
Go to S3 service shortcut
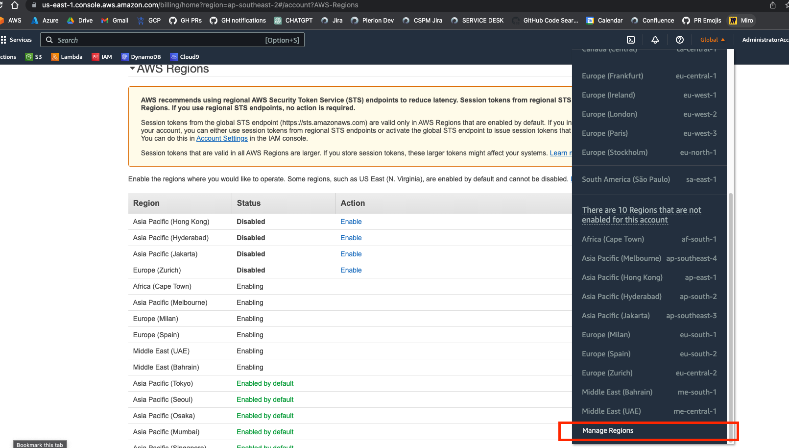click(34, 57)
